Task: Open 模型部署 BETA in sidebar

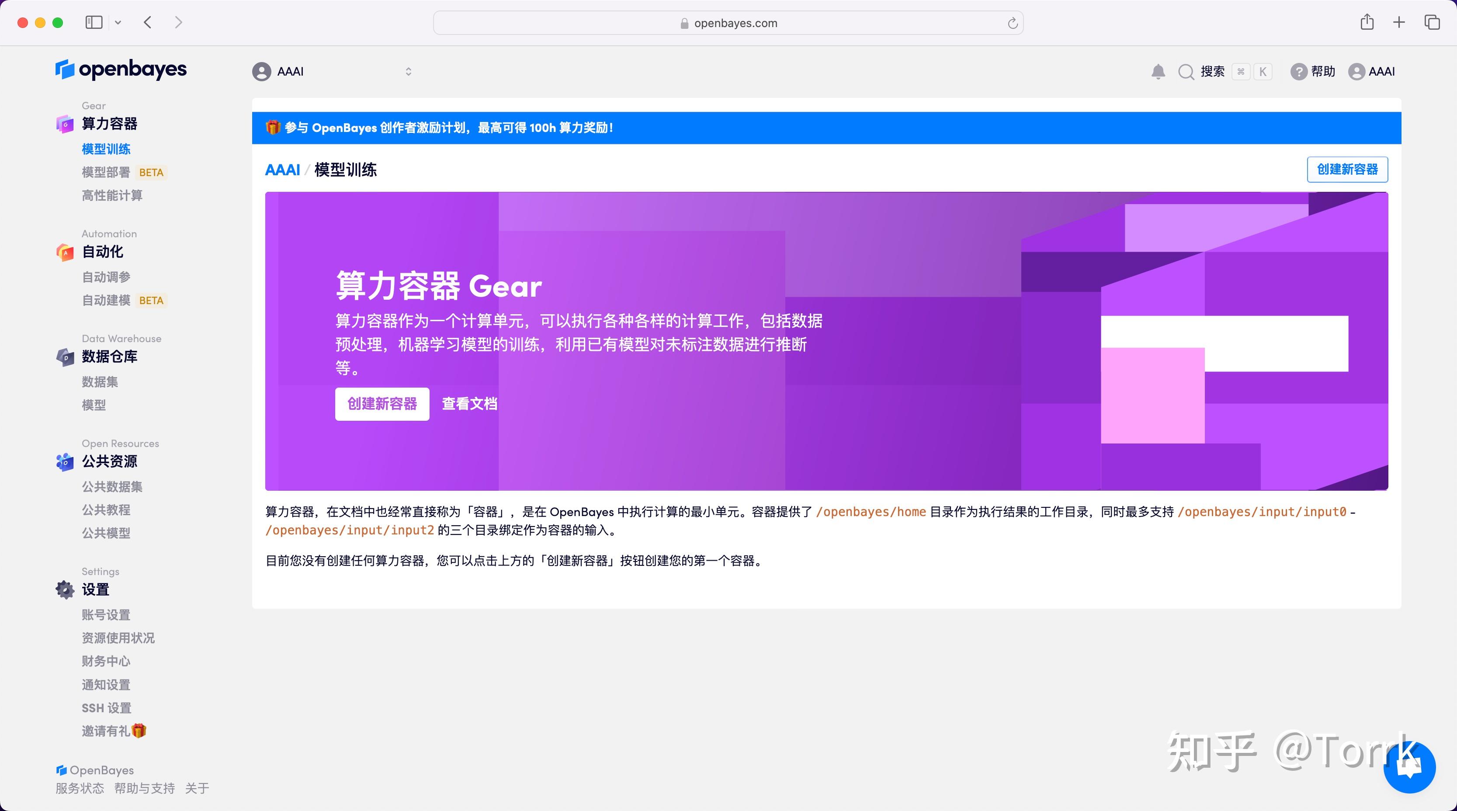Action: [x=125, y=173]
